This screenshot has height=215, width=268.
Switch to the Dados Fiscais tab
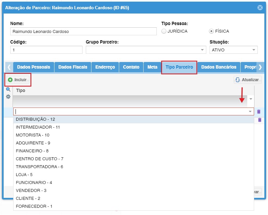[73, 67]
